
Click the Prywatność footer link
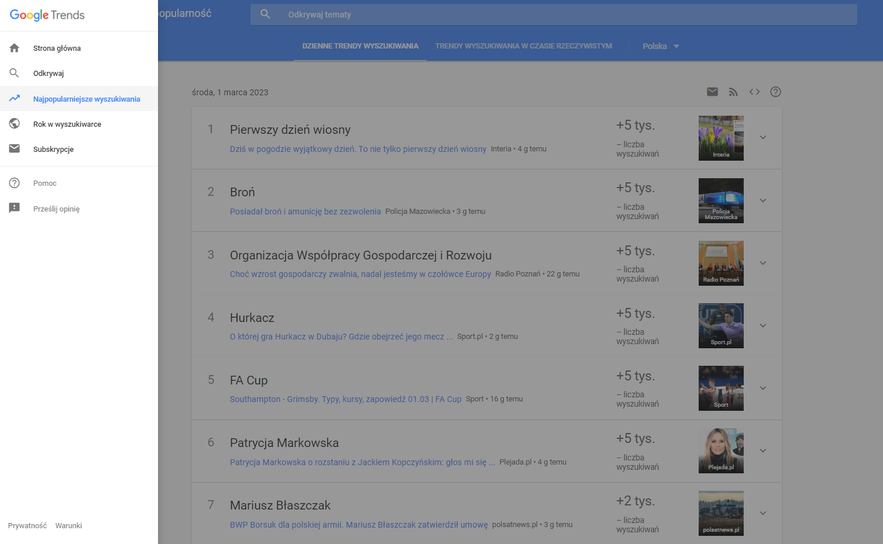point(28,526)
